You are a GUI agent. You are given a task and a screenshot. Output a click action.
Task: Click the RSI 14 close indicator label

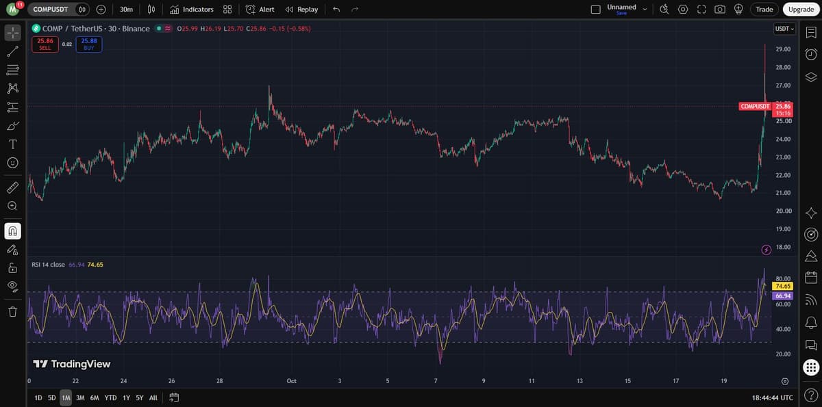click(49, 264)
